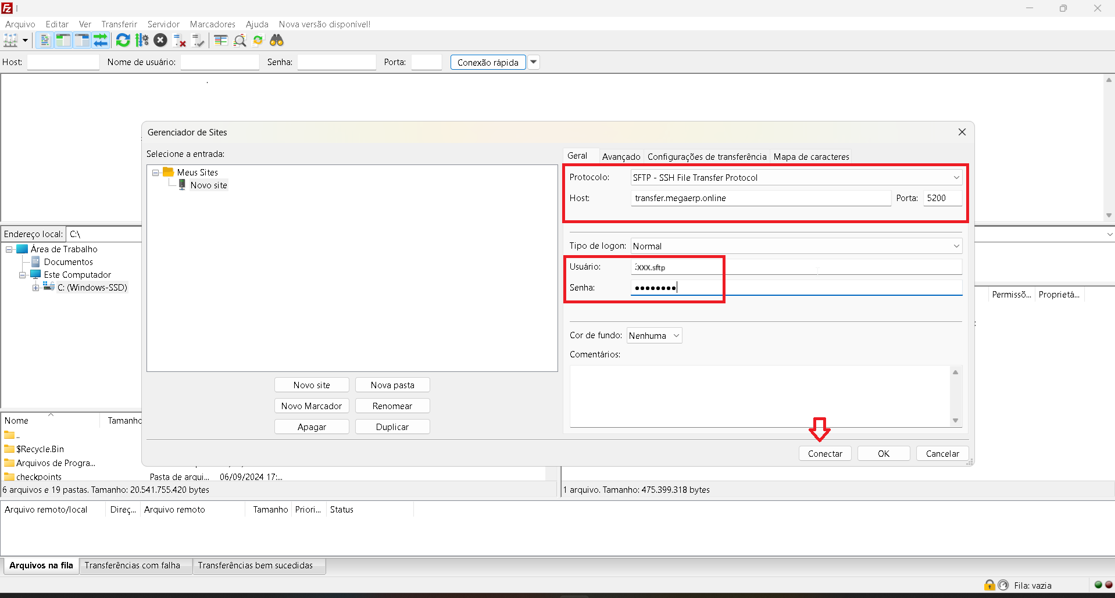Screen dimensions: 1115x598
Task: Toggle the message log display icon
Action: click(x=44, y=41)
